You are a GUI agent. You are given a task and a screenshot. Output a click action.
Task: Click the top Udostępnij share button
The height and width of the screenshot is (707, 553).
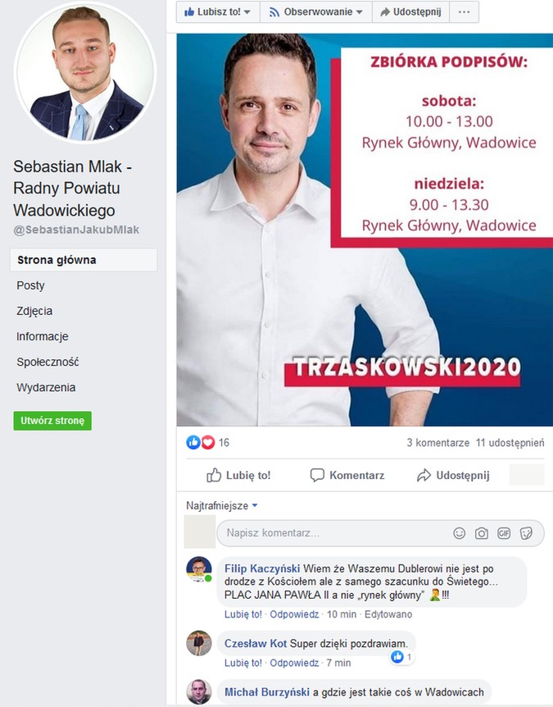pyautogui.click(x=410, y=11)
